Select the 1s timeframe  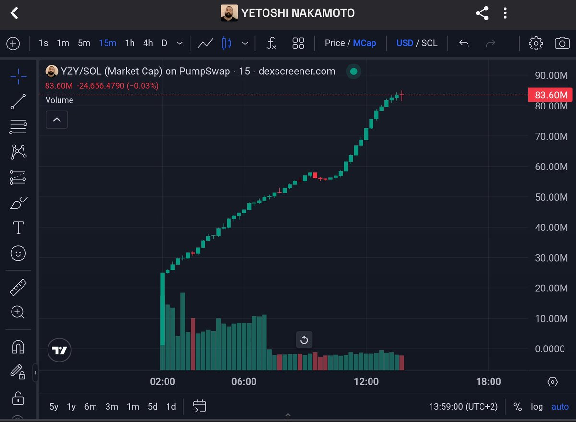[x=43, y=43]
